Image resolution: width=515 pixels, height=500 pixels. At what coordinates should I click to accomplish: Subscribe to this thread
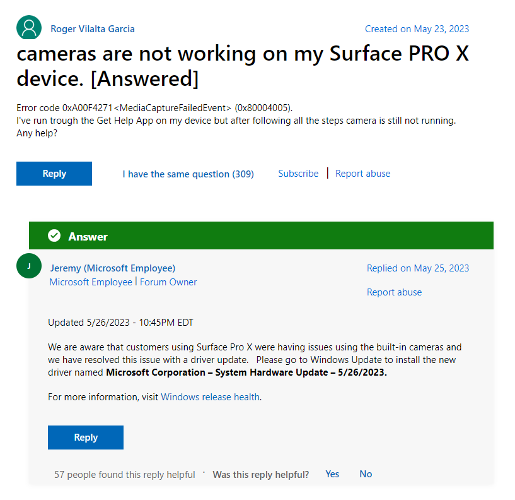[x=298, y=174]
